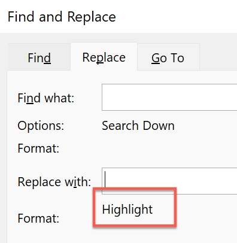Click the Highlight format text
Image resolution: width=237 pixels, height=243 pixels.
coord(127,209)
